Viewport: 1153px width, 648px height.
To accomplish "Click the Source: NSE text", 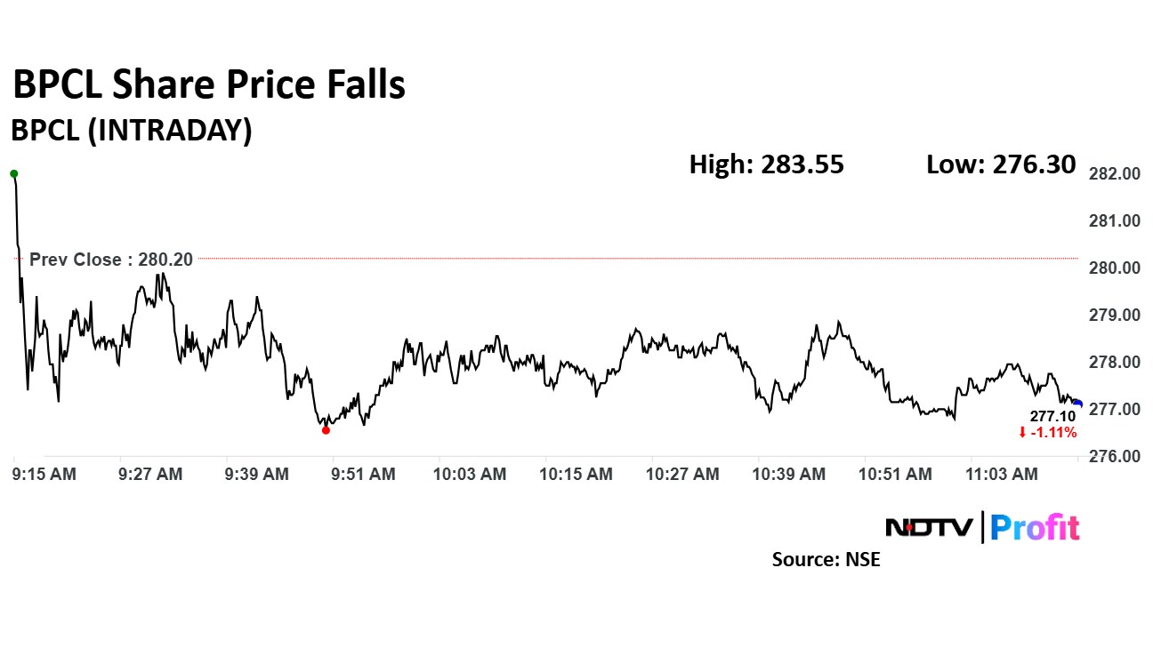I will [x=826, y=560].
